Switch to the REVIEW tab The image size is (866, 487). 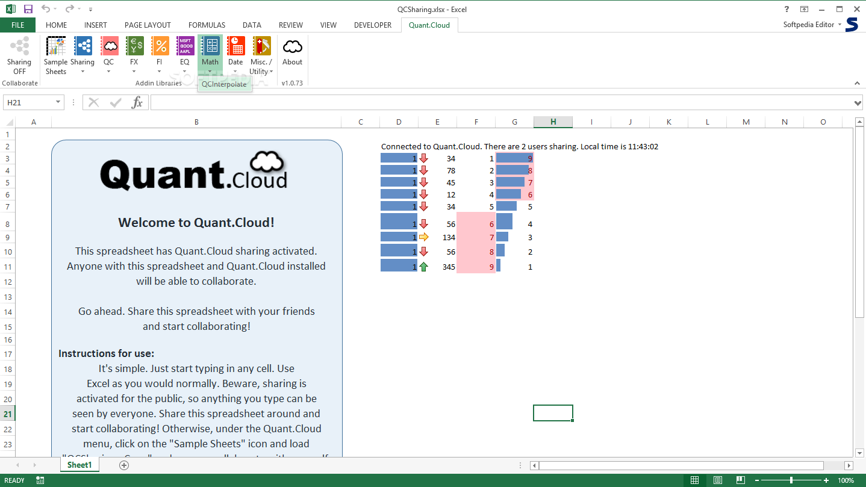point(291,25)
